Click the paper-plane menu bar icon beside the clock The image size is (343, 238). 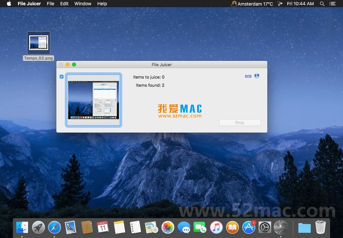point(280,4)
